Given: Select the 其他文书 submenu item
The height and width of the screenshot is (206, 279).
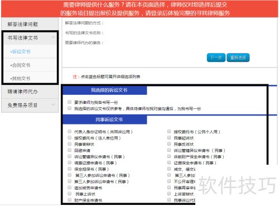Looking at the screenshot, I should click(x=21, y=79).
